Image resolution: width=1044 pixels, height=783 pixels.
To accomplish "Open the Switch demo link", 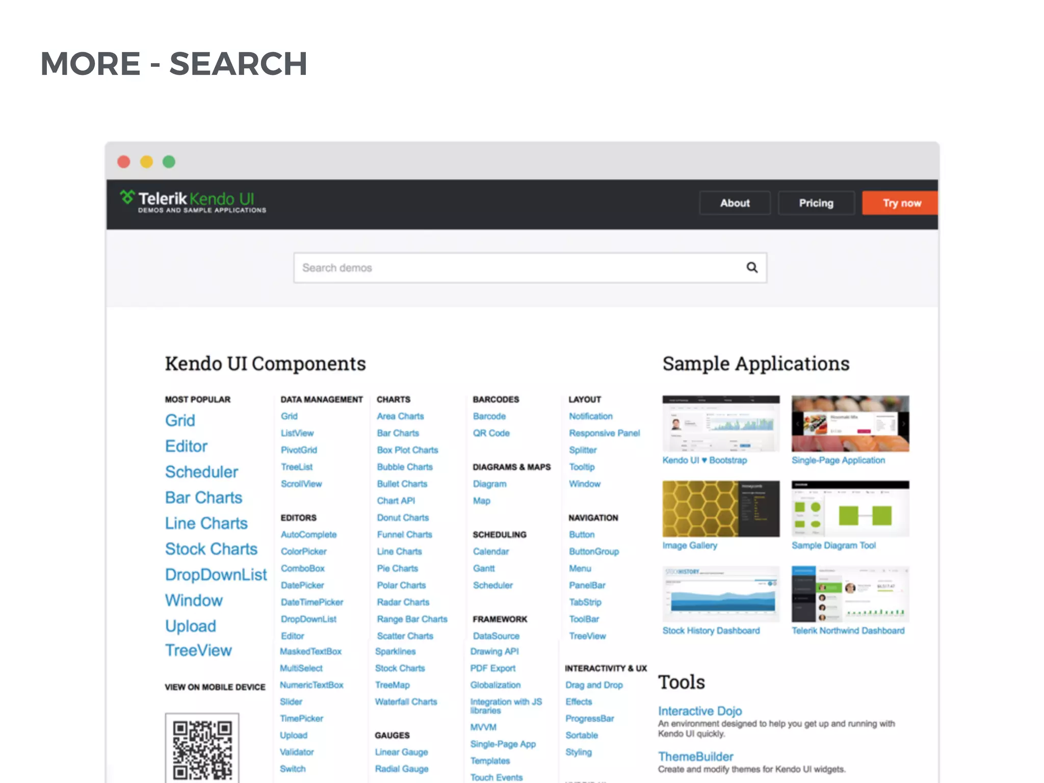I will pyautogui.click(x=293, y=769).
